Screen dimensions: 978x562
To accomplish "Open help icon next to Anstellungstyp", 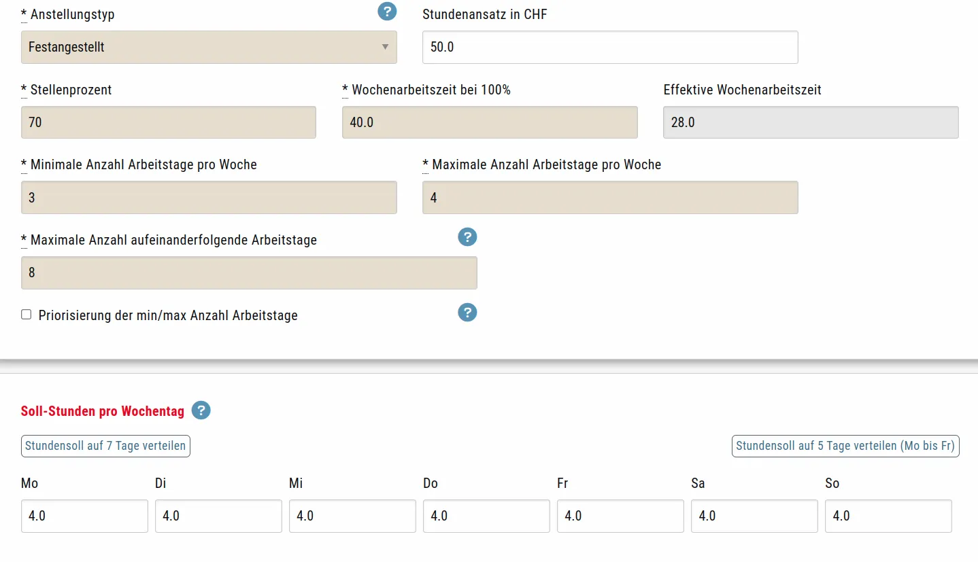I will coord(387,12).
